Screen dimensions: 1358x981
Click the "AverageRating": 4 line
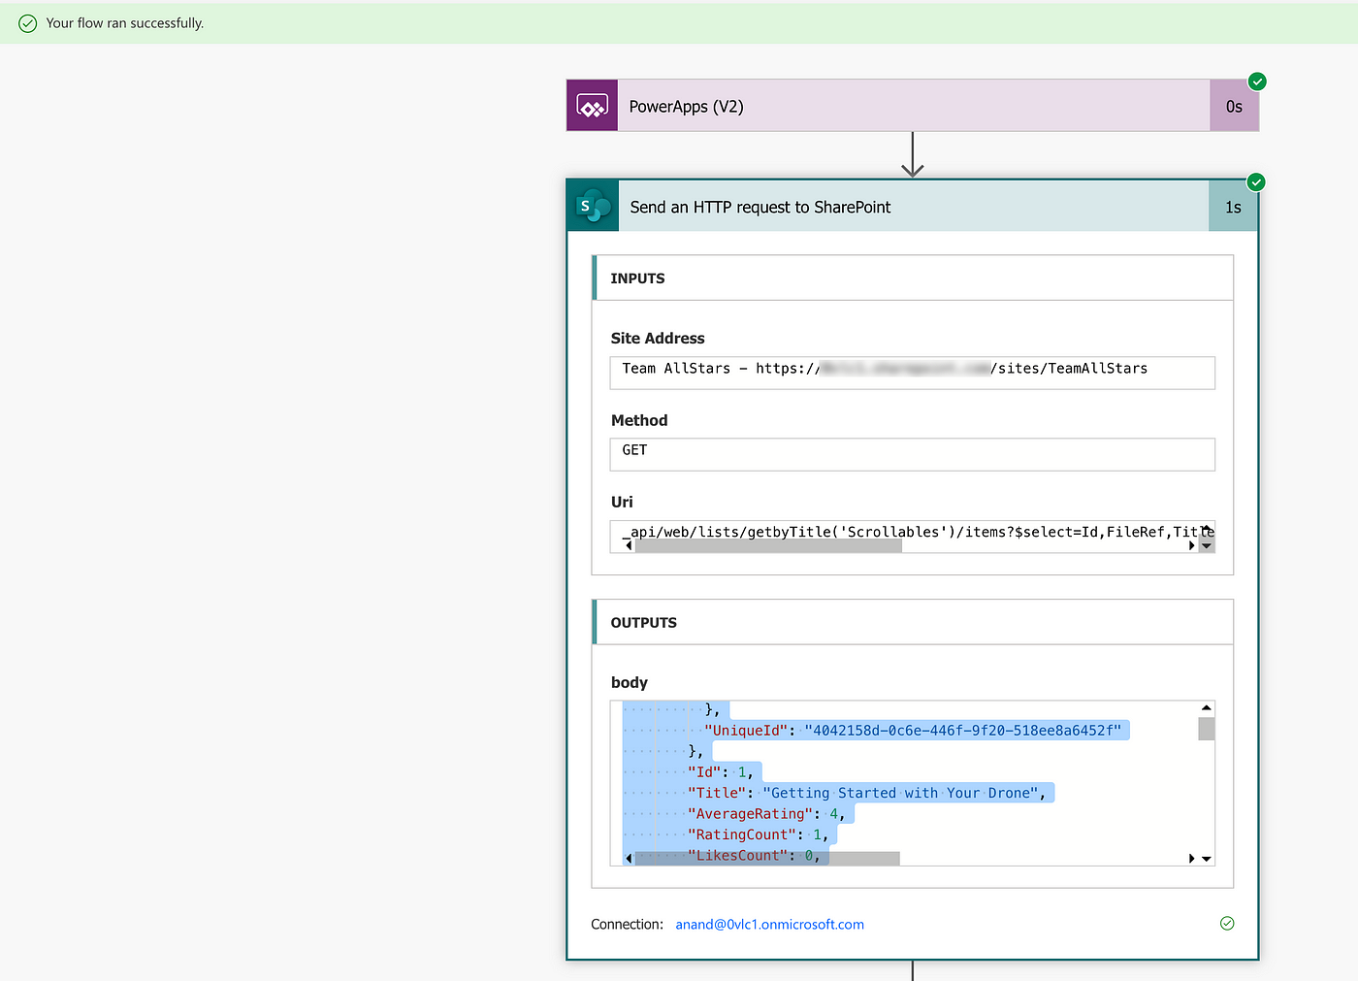click(x=766, y=814)
